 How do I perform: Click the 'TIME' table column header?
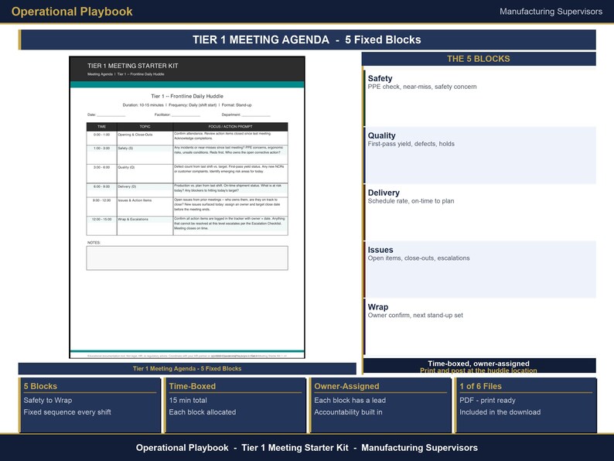(102, 127)
